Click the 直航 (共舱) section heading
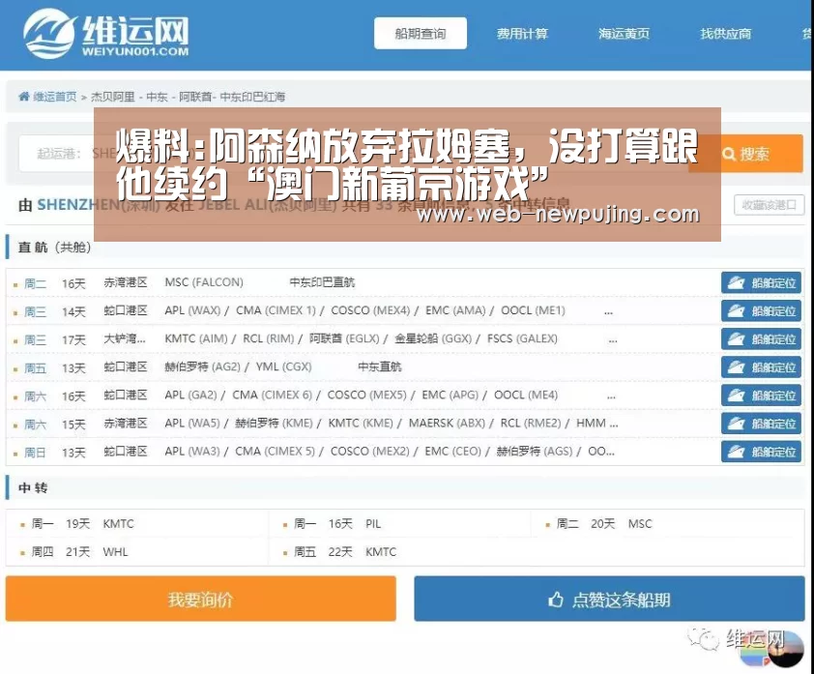The height and width of the screenshot is (674, 814). [x=54, y=247]
